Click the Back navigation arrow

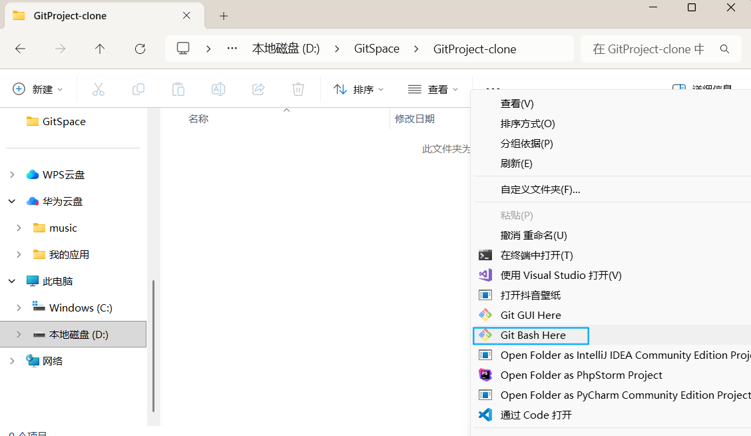click(x=20, y=48)
